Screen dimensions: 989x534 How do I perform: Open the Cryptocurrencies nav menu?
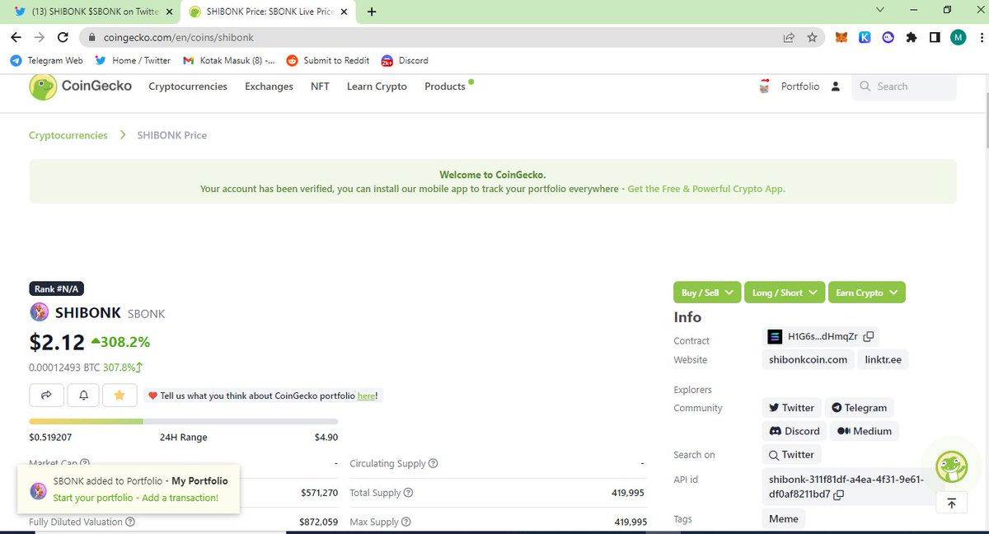point(188,87)
